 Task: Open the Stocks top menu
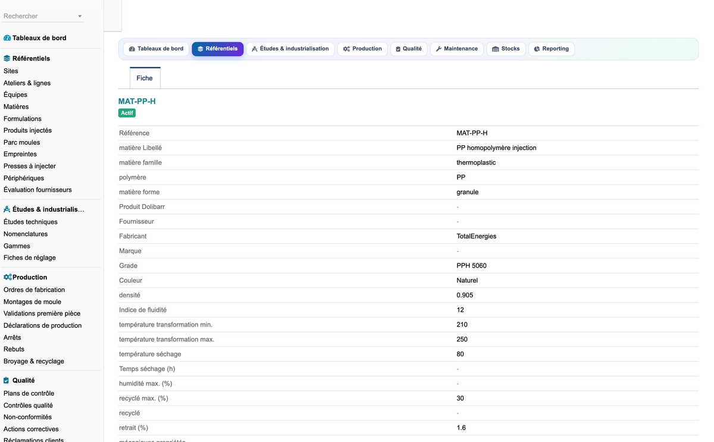point(506,49)
